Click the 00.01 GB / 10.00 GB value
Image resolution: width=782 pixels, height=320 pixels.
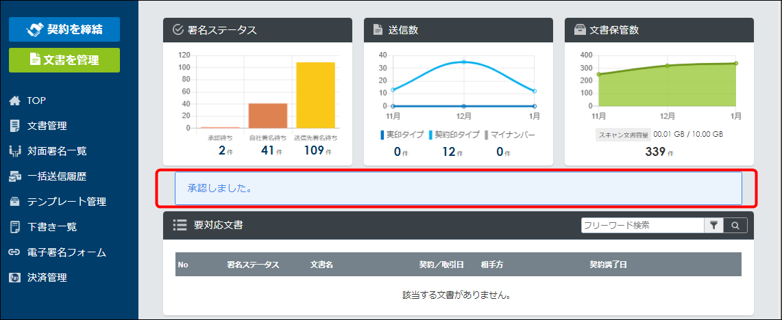point(688,135)
